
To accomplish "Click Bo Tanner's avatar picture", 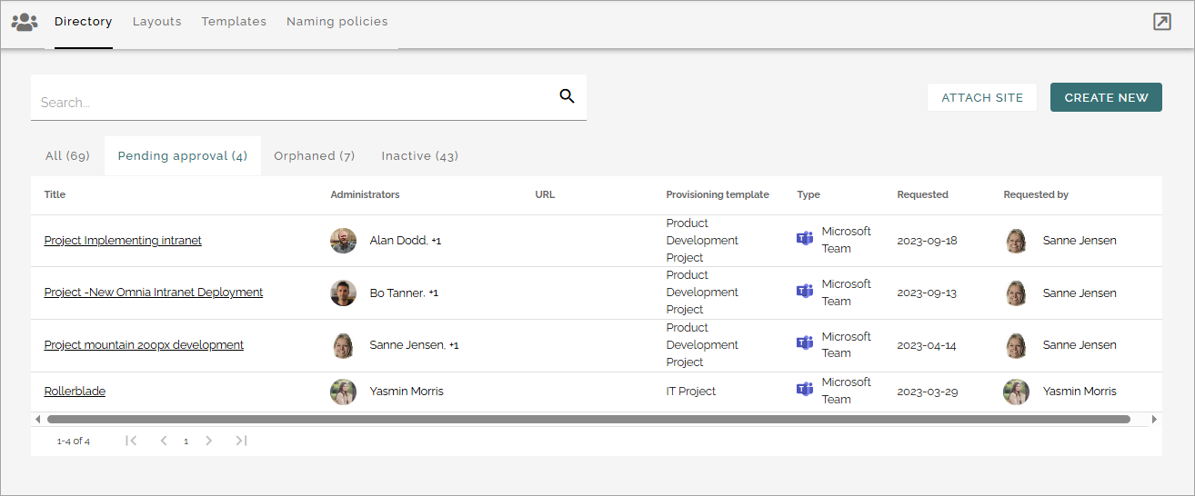I will (x=343, y=293).
